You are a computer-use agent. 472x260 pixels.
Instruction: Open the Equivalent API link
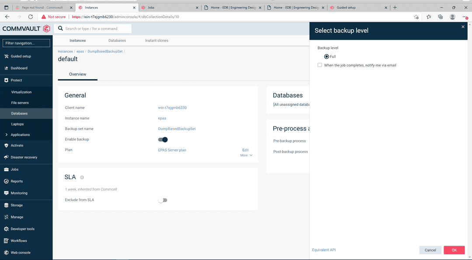pos(323,250)
